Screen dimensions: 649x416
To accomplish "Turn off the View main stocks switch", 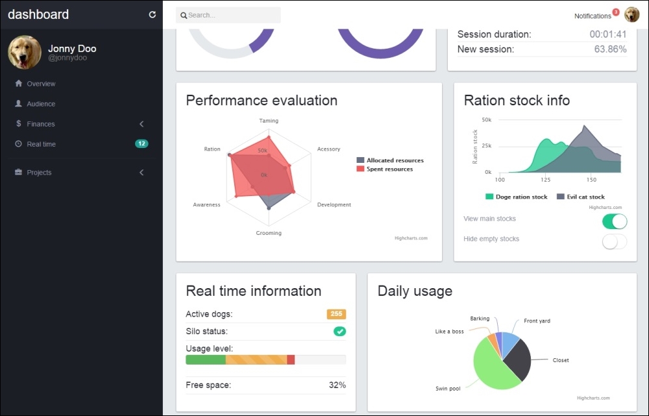I will point(614,221).
